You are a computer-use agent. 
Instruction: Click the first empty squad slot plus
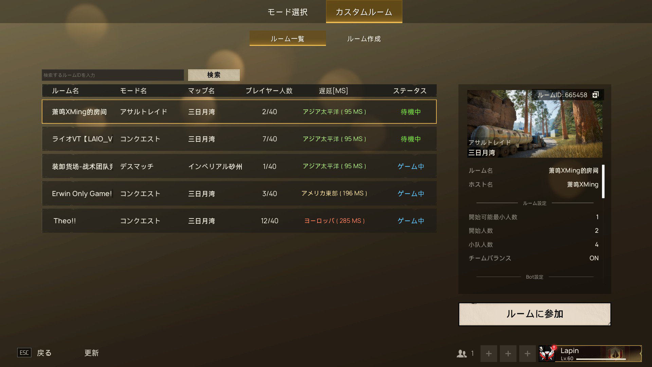(x=489, y=353)
